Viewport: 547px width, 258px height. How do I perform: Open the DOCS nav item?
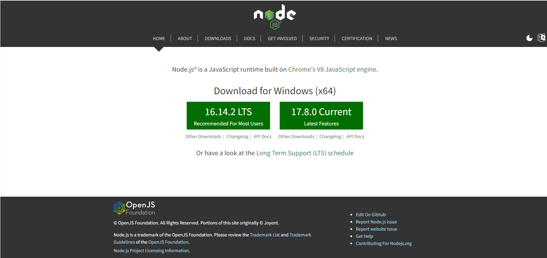click(249, 39)
